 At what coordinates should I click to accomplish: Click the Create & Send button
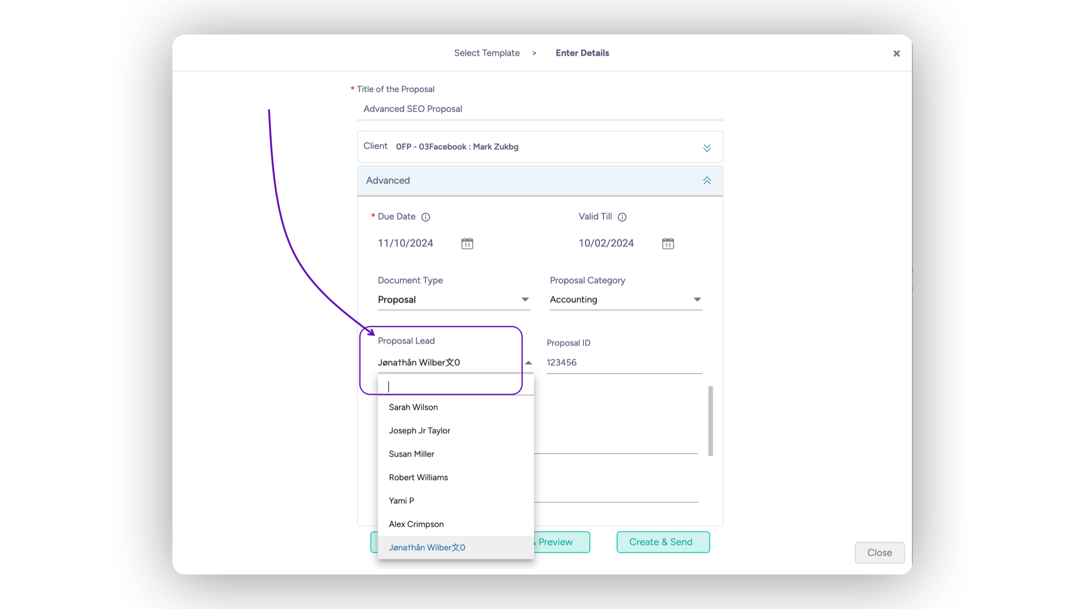tap(662, 542)
